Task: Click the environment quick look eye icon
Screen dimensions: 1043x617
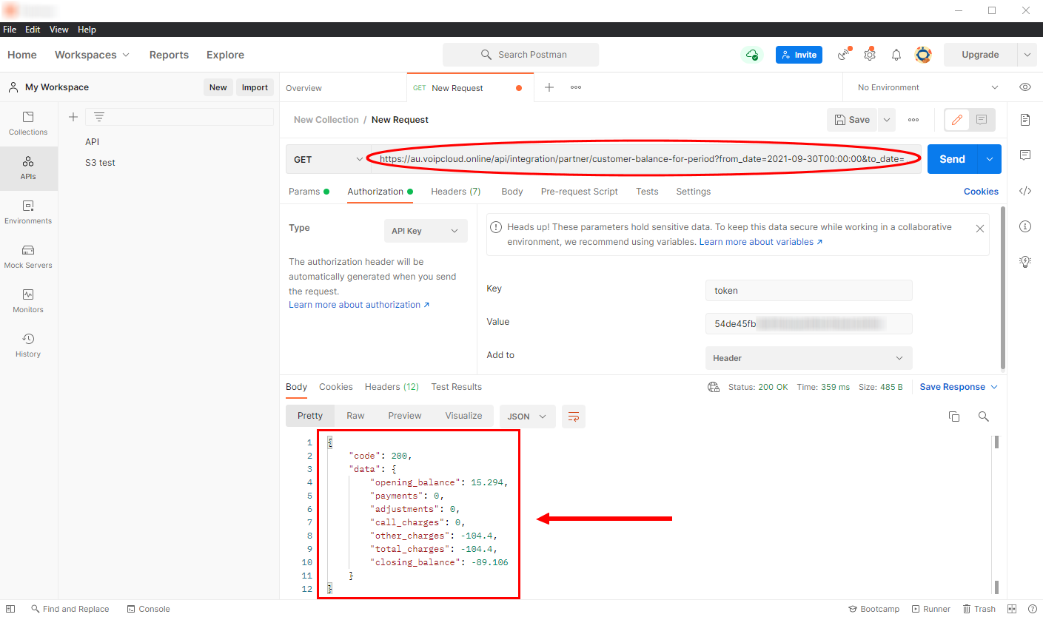Action: (x=1025, y=87)
